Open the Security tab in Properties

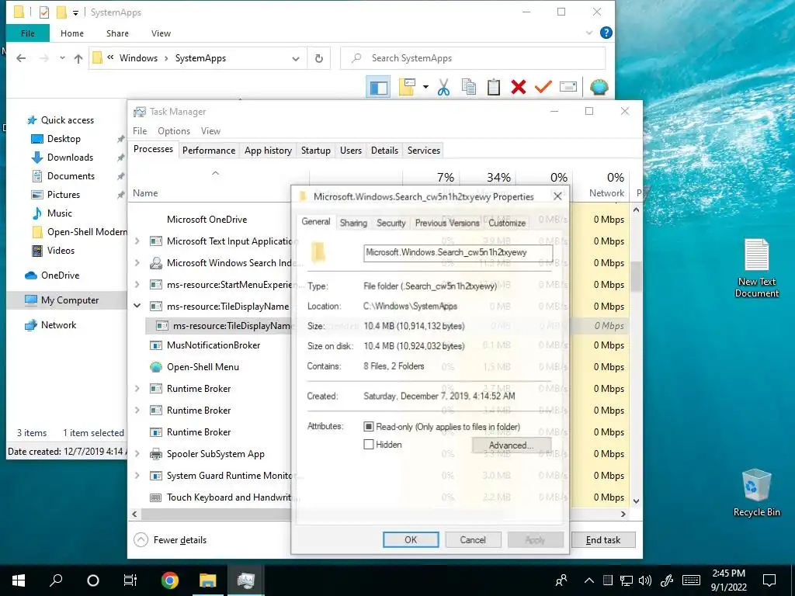[391, 223]
